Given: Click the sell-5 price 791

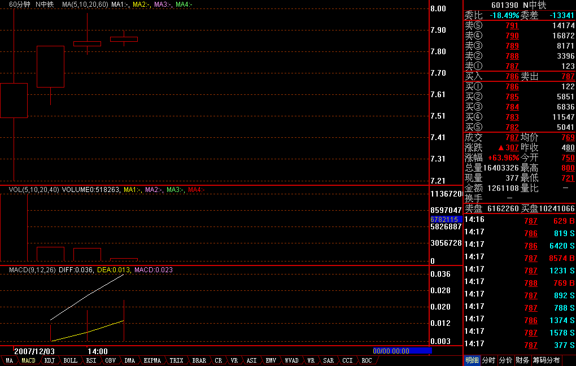Looking at the screenshot, I should (512, 26).
